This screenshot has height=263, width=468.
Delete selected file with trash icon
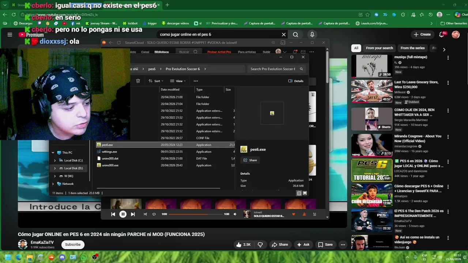tap(138, 81)
